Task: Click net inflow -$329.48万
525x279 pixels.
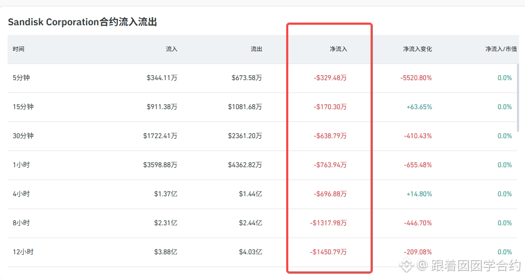Action: tap(330, 78)
